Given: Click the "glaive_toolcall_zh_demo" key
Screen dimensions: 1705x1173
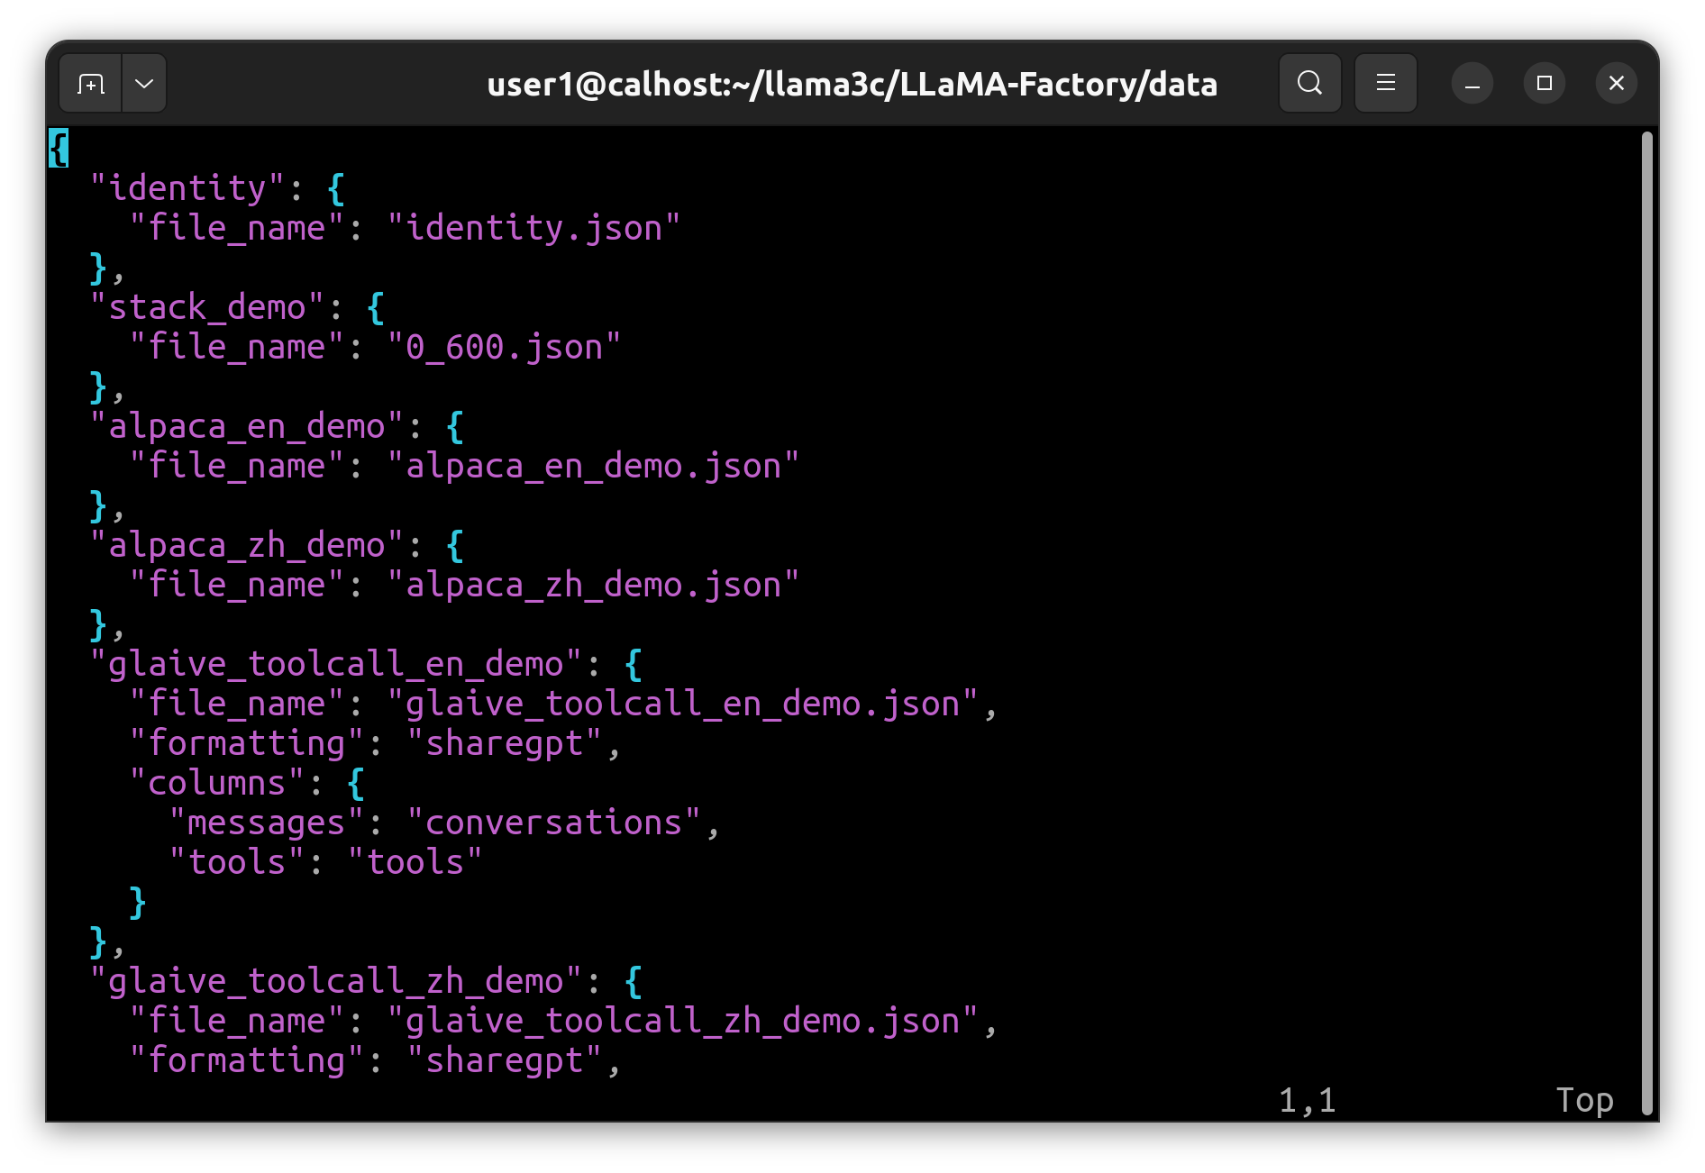Looking at the screenshot, I should click(x=336, y=981).
